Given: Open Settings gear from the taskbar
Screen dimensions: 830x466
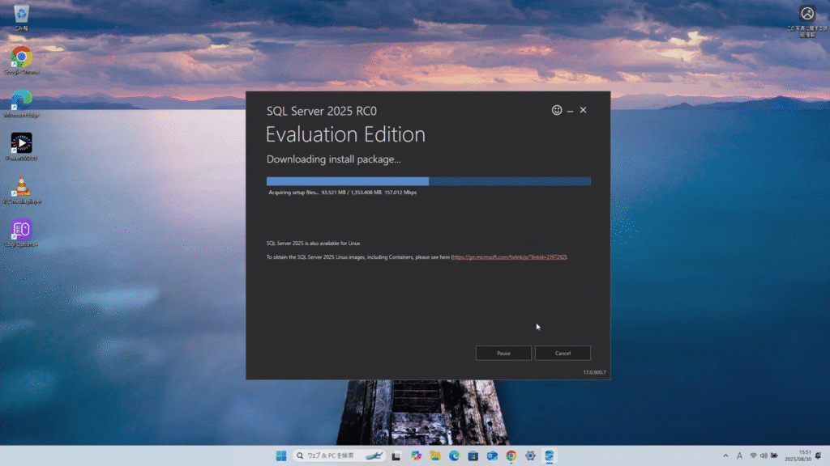Looking at the screenshot, I should point(530,455).
